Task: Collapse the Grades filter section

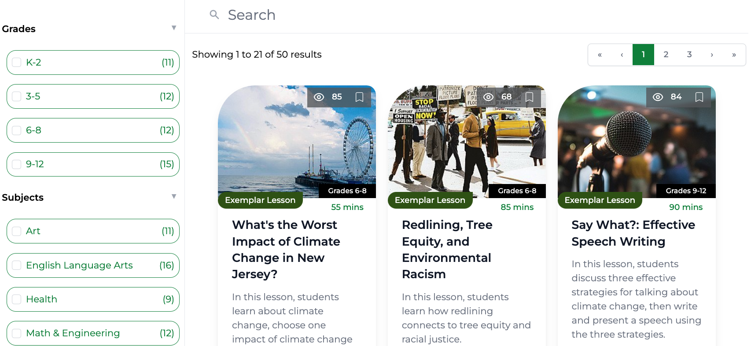Action: pos(174,28)
